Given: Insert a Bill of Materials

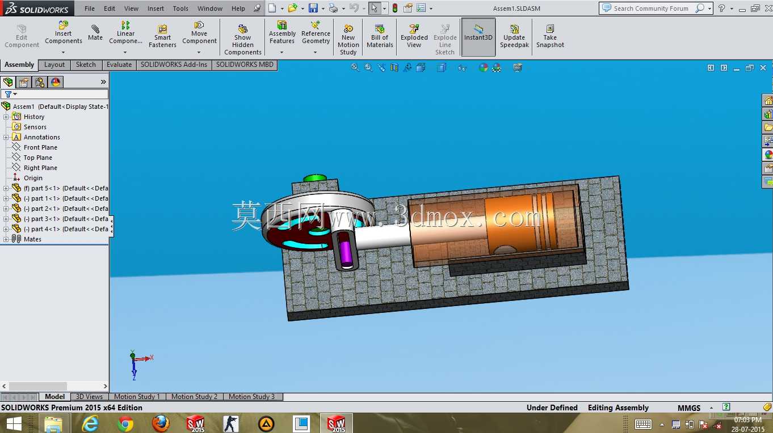Looking at the screenshot, I should tap(380, 36).
